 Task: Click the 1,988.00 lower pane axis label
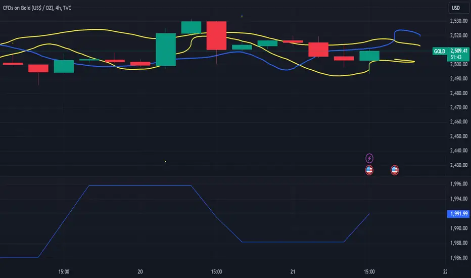point(459,243)
